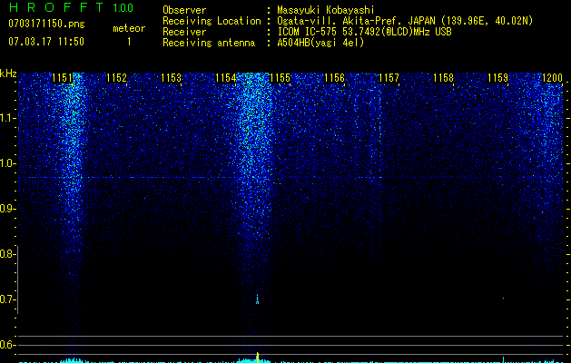Screen dimensions: 571x363
Task: Click the small cyan dot below 1159
Action: click(x=503, y=299)
